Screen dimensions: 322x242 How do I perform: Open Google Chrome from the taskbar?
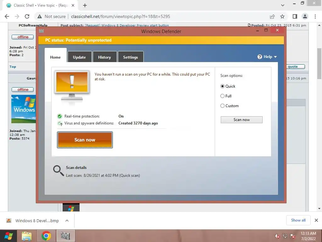(x=46, y=236)
